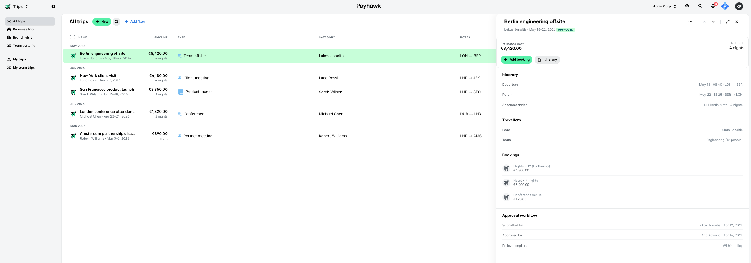Expand detail panel to full screen
The height and width of the screenshot is (263, 751).
(727, 21)
